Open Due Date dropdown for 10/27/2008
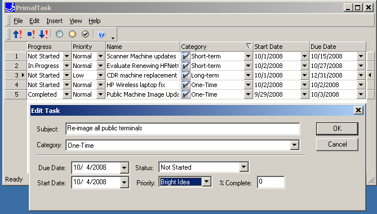This screenshot has height=214, width=377. point(361,66)
